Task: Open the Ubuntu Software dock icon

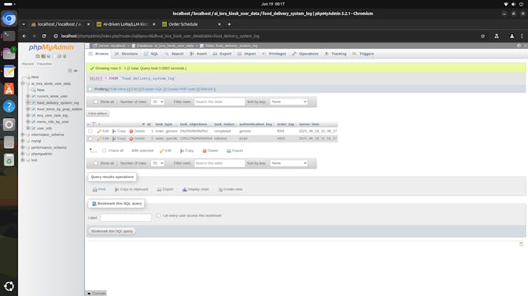Action: click(9, 89)
